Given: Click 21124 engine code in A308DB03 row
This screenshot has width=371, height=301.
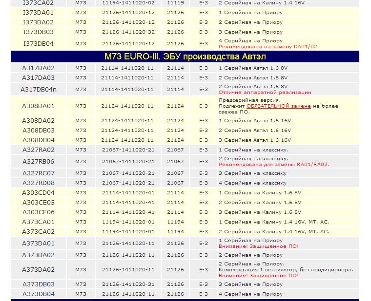Looking at the screenshot, I should [x=175, y=131].
